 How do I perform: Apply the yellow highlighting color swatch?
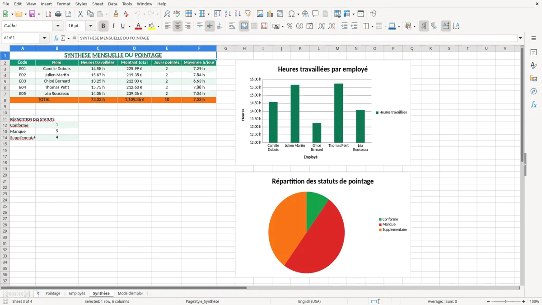point(152,26)
